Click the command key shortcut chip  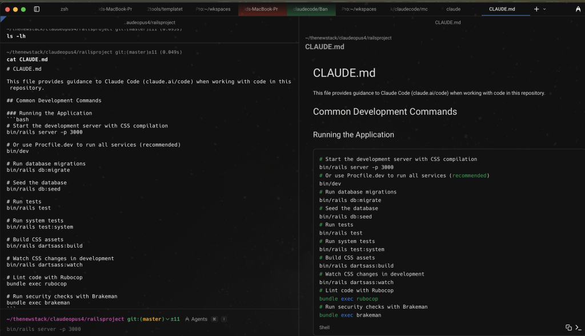(214, 319)
